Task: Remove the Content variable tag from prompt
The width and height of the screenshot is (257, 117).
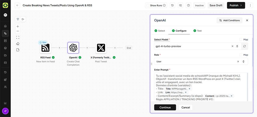Action: 231,96
